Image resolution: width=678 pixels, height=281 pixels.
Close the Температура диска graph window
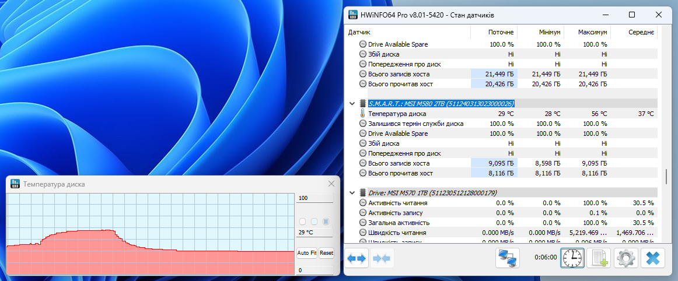[331, 184]
